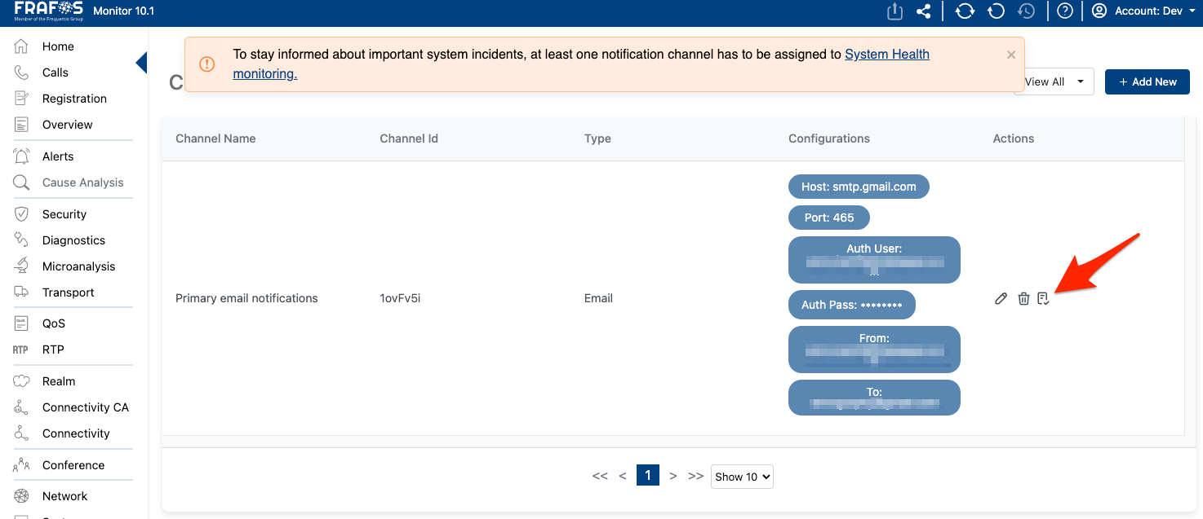Click the orange warning icon in banner
The image size is (1203, 519).
(207, 64)
